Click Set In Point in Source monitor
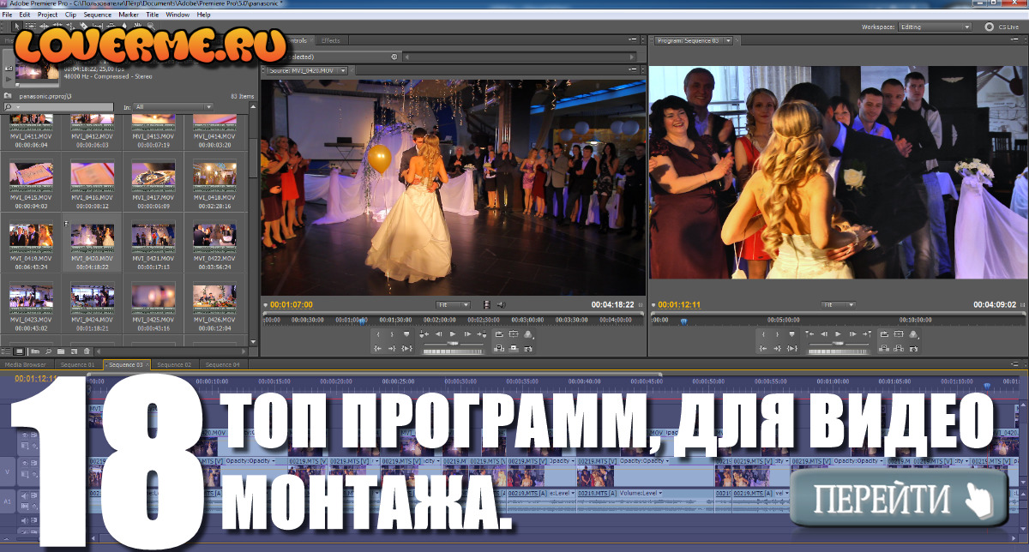Image resolution: width=1029 pixels, height=552 pixels. pos(378,334)
